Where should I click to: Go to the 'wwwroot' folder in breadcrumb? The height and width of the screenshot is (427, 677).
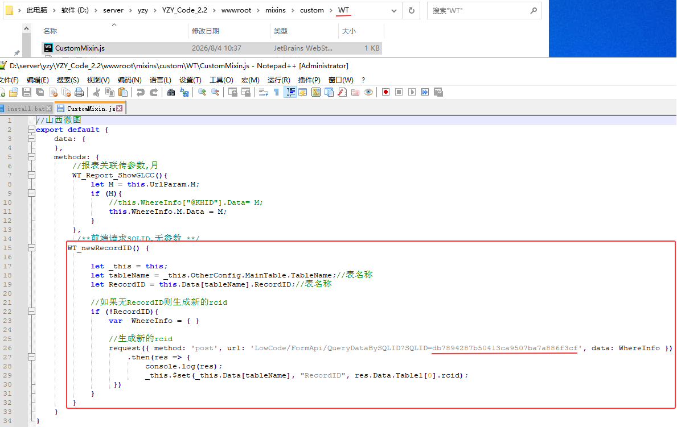coord(236,10)
